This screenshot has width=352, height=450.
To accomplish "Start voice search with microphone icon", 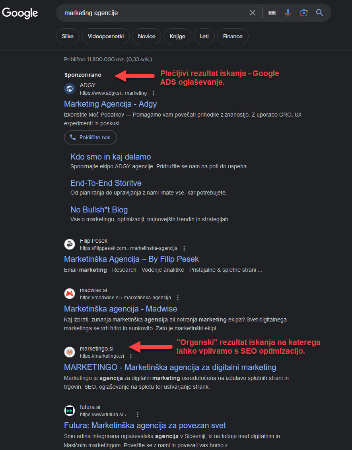I will pos(288,13).
